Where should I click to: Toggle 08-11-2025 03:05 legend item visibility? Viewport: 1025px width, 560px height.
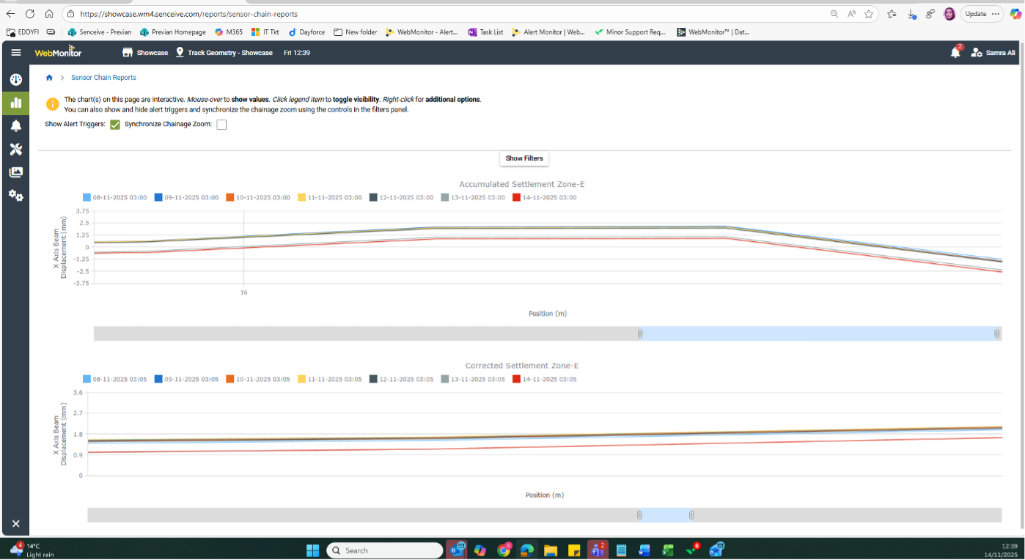point(114,379)
